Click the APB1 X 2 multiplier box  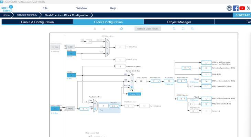pos(191,86)
